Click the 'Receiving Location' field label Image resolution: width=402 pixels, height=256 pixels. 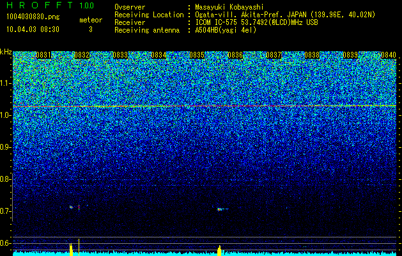(149, 15)
